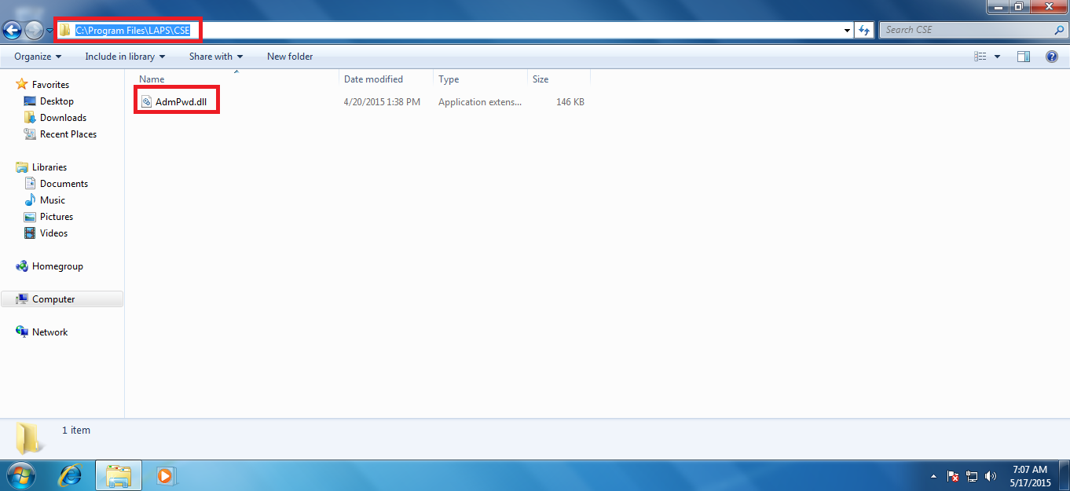Viewport: 1070px width, 491px height.
Task: Create a New folder
Action: (x=290, y=57)
